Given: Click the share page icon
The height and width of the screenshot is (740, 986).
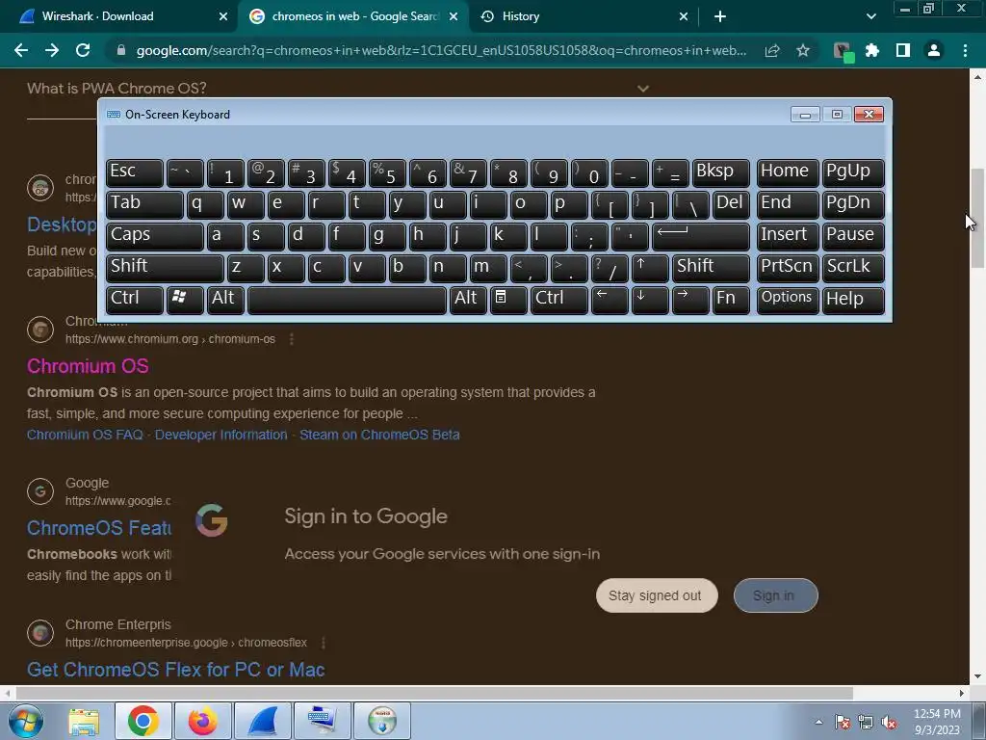Looking at the screenshot, I should (x=772, y=50).
